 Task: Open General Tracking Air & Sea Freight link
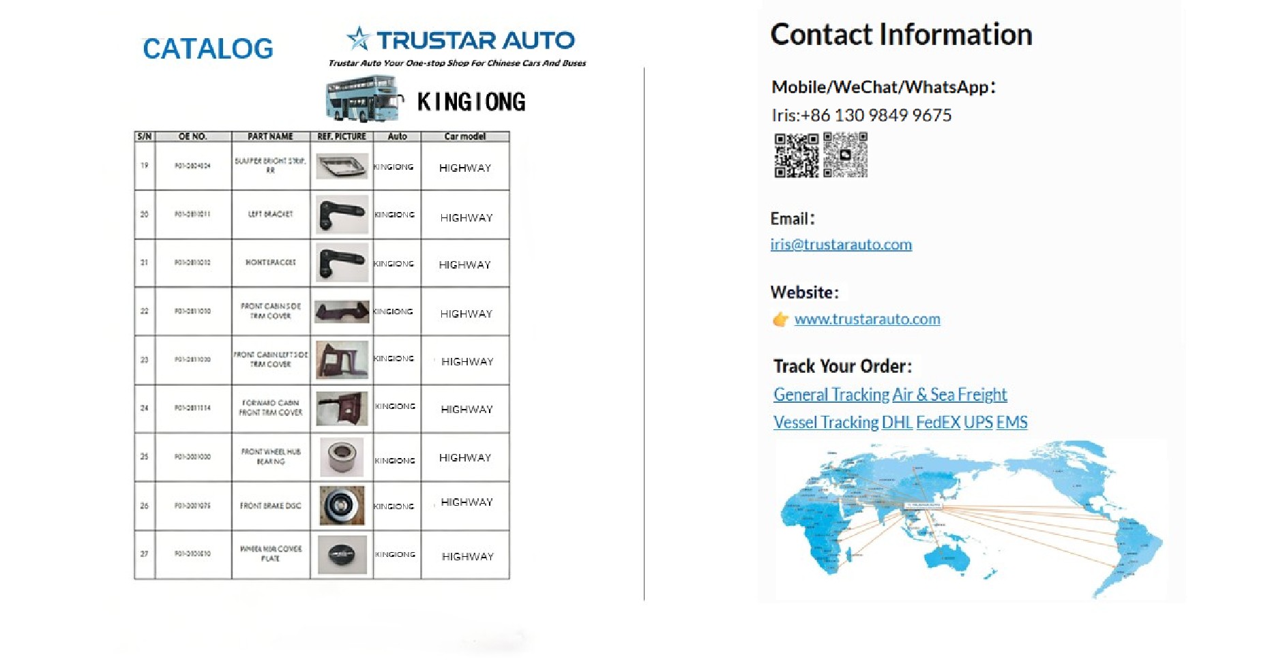point(890,394)
